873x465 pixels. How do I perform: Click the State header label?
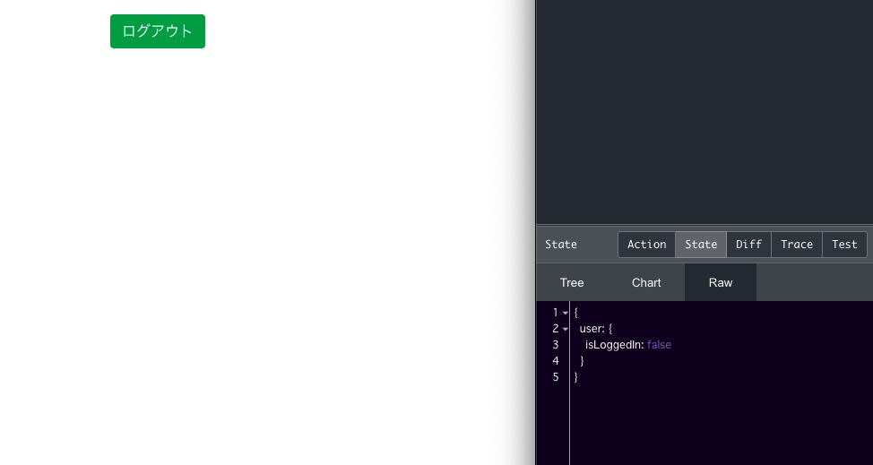tap(561, 245)
